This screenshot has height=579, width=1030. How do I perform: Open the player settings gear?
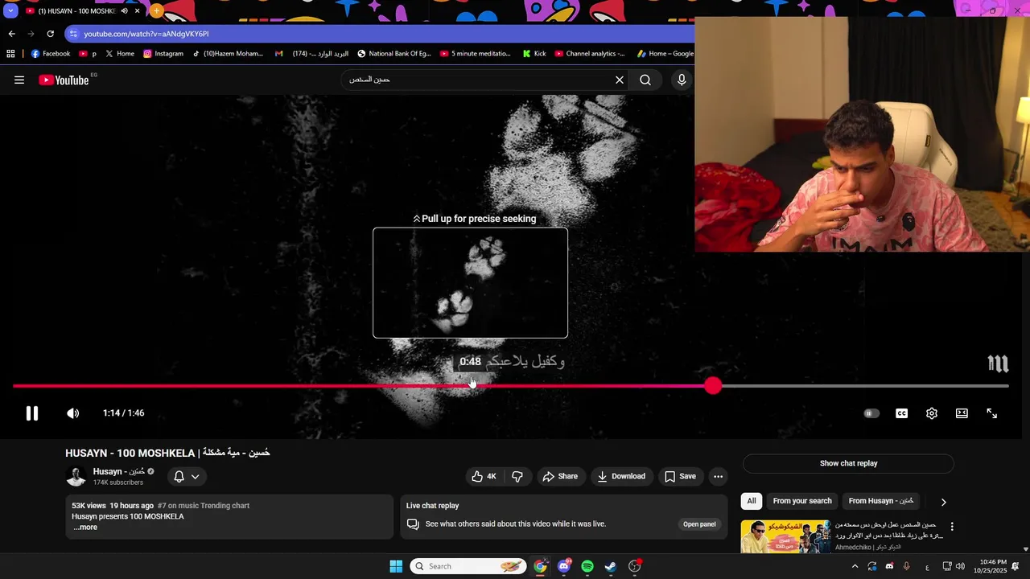pos(932,413)
